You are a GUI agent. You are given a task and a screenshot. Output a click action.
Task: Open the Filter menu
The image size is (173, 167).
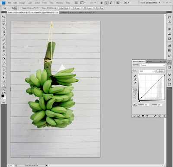(x=45, y=3)
